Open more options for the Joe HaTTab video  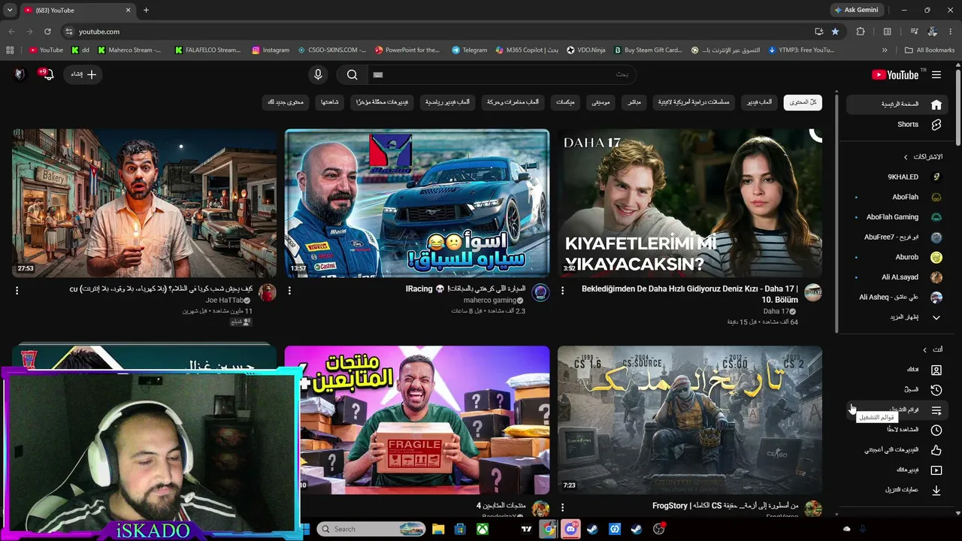[x=17, y=290]
